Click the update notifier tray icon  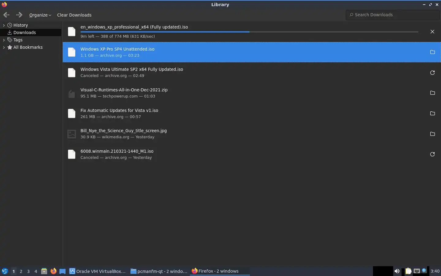[x=424, y=270]
